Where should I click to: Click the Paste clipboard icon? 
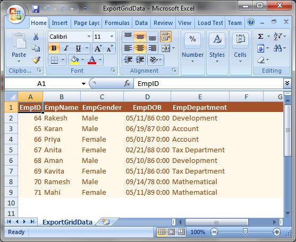19,40
